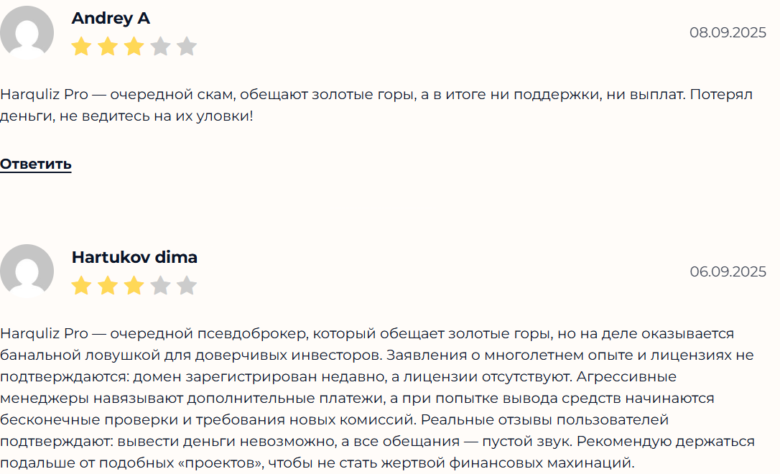Select the fourth gray star under Andrey A

pos(160,45)
